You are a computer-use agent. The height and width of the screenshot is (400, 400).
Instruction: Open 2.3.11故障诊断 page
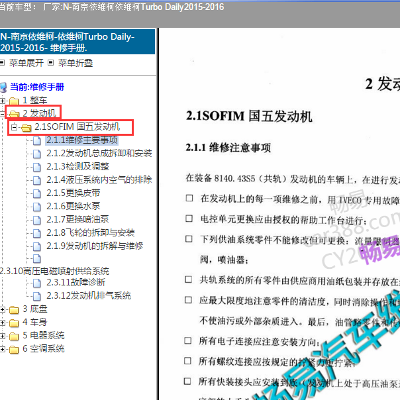coord(75,282)
